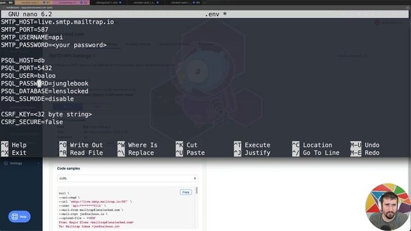Click the PSQL_PASSWORD=junglebook line
This screenshot has width=411, height=231.
coord(45,83)
